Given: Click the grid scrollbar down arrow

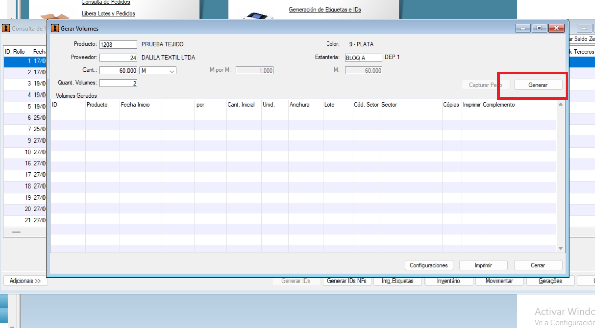Looking at the screenshot, I should (560, 248).
